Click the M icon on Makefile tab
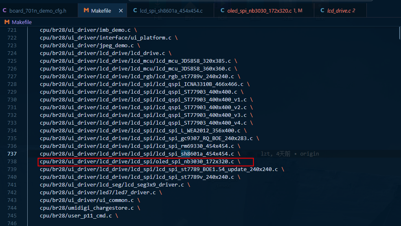Image resolution: width=401 pixels, height=226 pixels. [x=86, y=11]
